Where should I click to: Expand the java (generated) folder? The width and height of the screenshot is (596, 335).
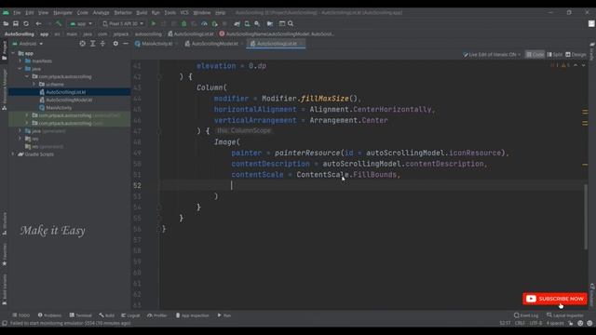[20, 131]
